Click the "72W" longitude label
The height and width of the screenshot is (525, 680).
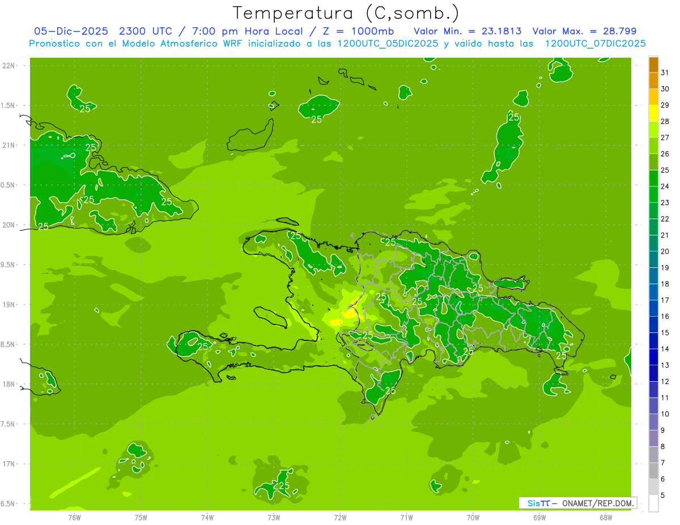[340, 517]
